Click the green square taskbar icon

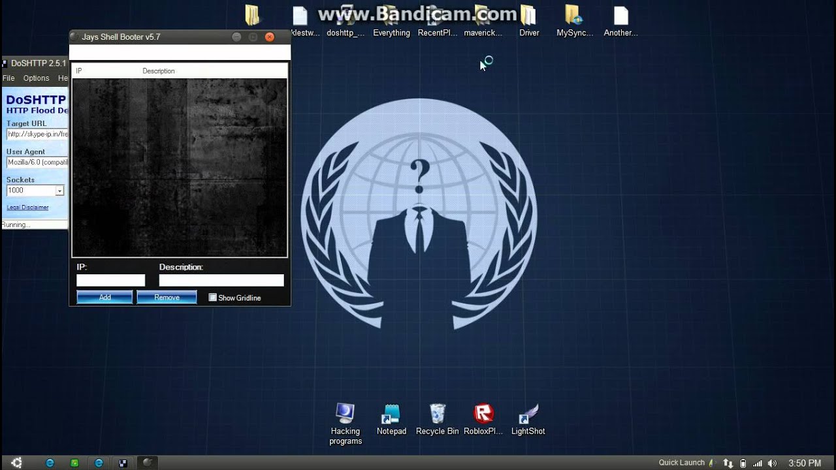74,463
